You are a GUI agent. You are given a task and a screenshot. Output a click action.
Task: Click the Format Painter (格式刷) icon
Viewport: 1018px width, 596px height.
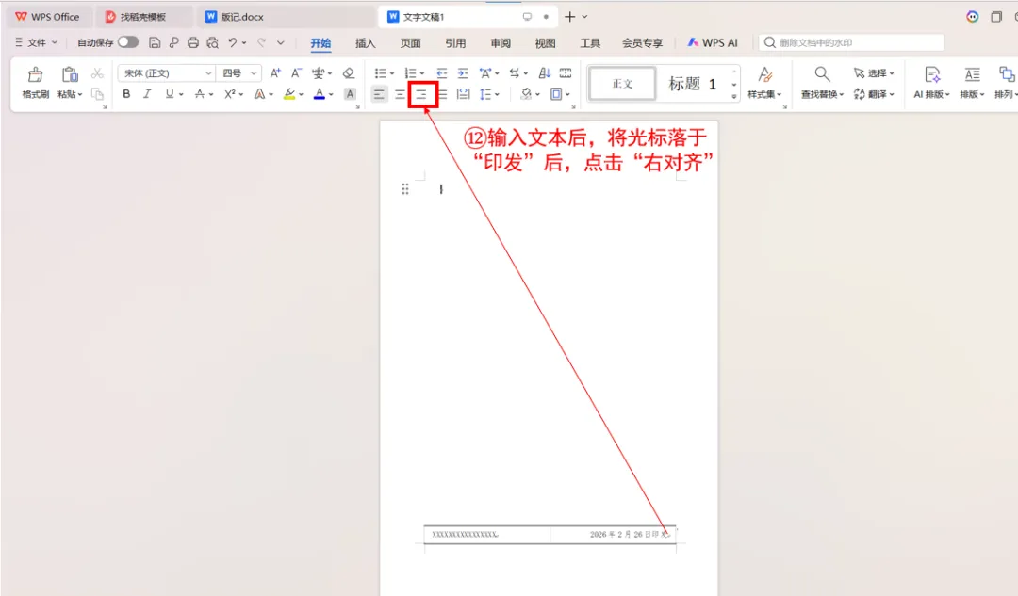tap(35, 74)
